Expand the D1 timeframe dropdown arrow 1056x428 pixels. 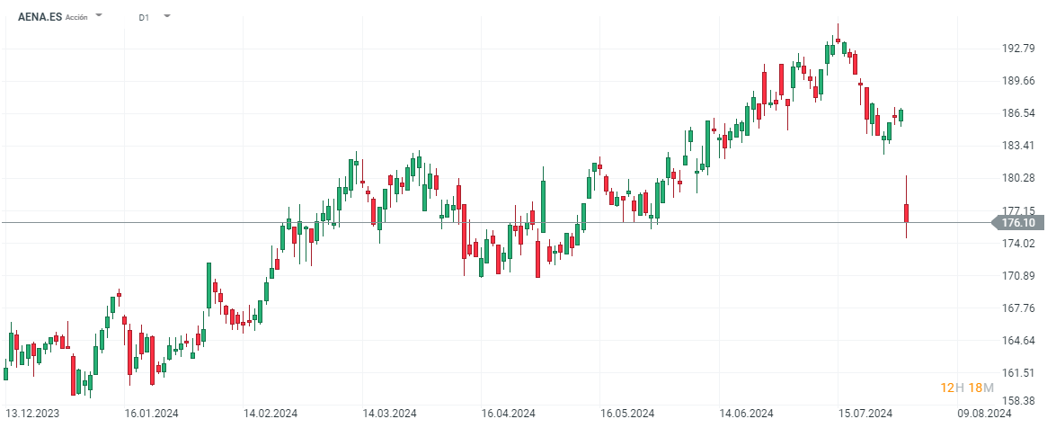166,16
